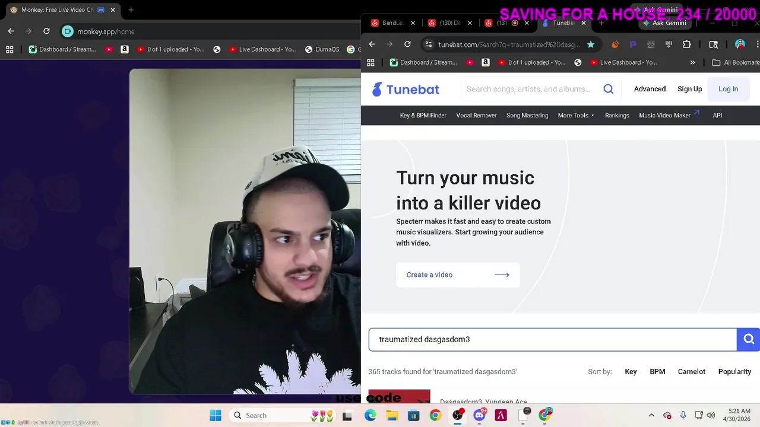The image size is (760, 427).
Task: Sort results by Popularity
Action: point(734,371)
